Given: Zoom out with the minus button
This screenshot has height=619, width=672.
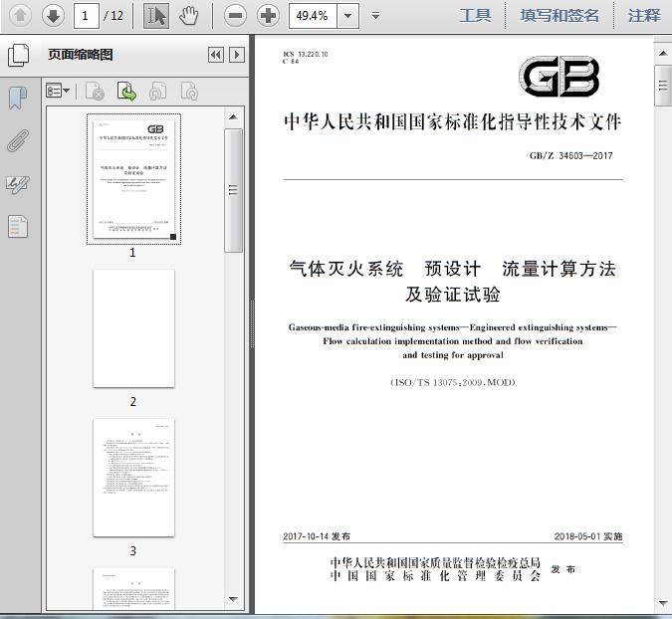Looking at the screenshot, I should click(235, 16).
